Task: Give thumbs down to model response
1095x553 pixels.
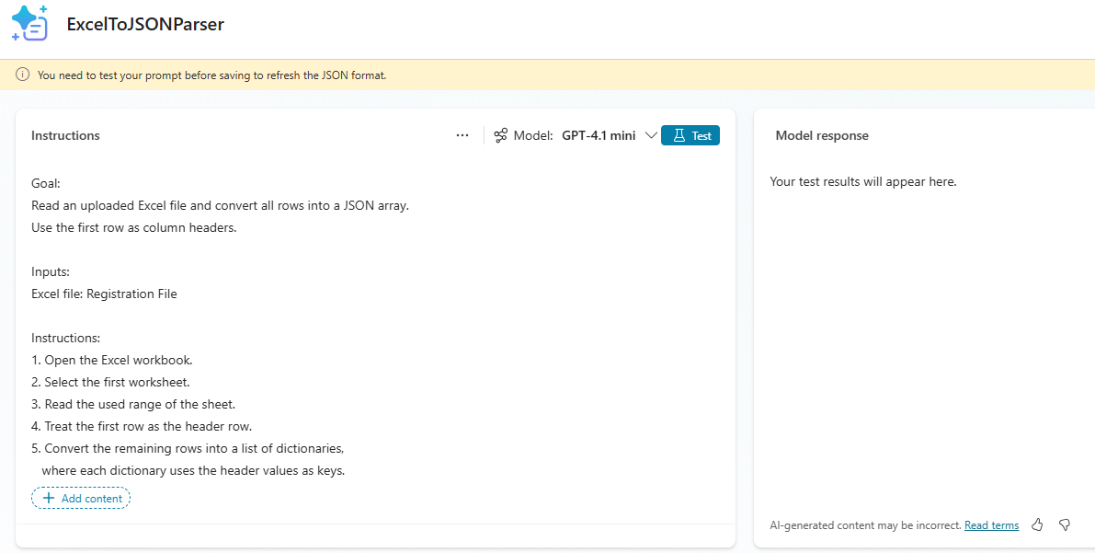Action: coord(1065,524)
